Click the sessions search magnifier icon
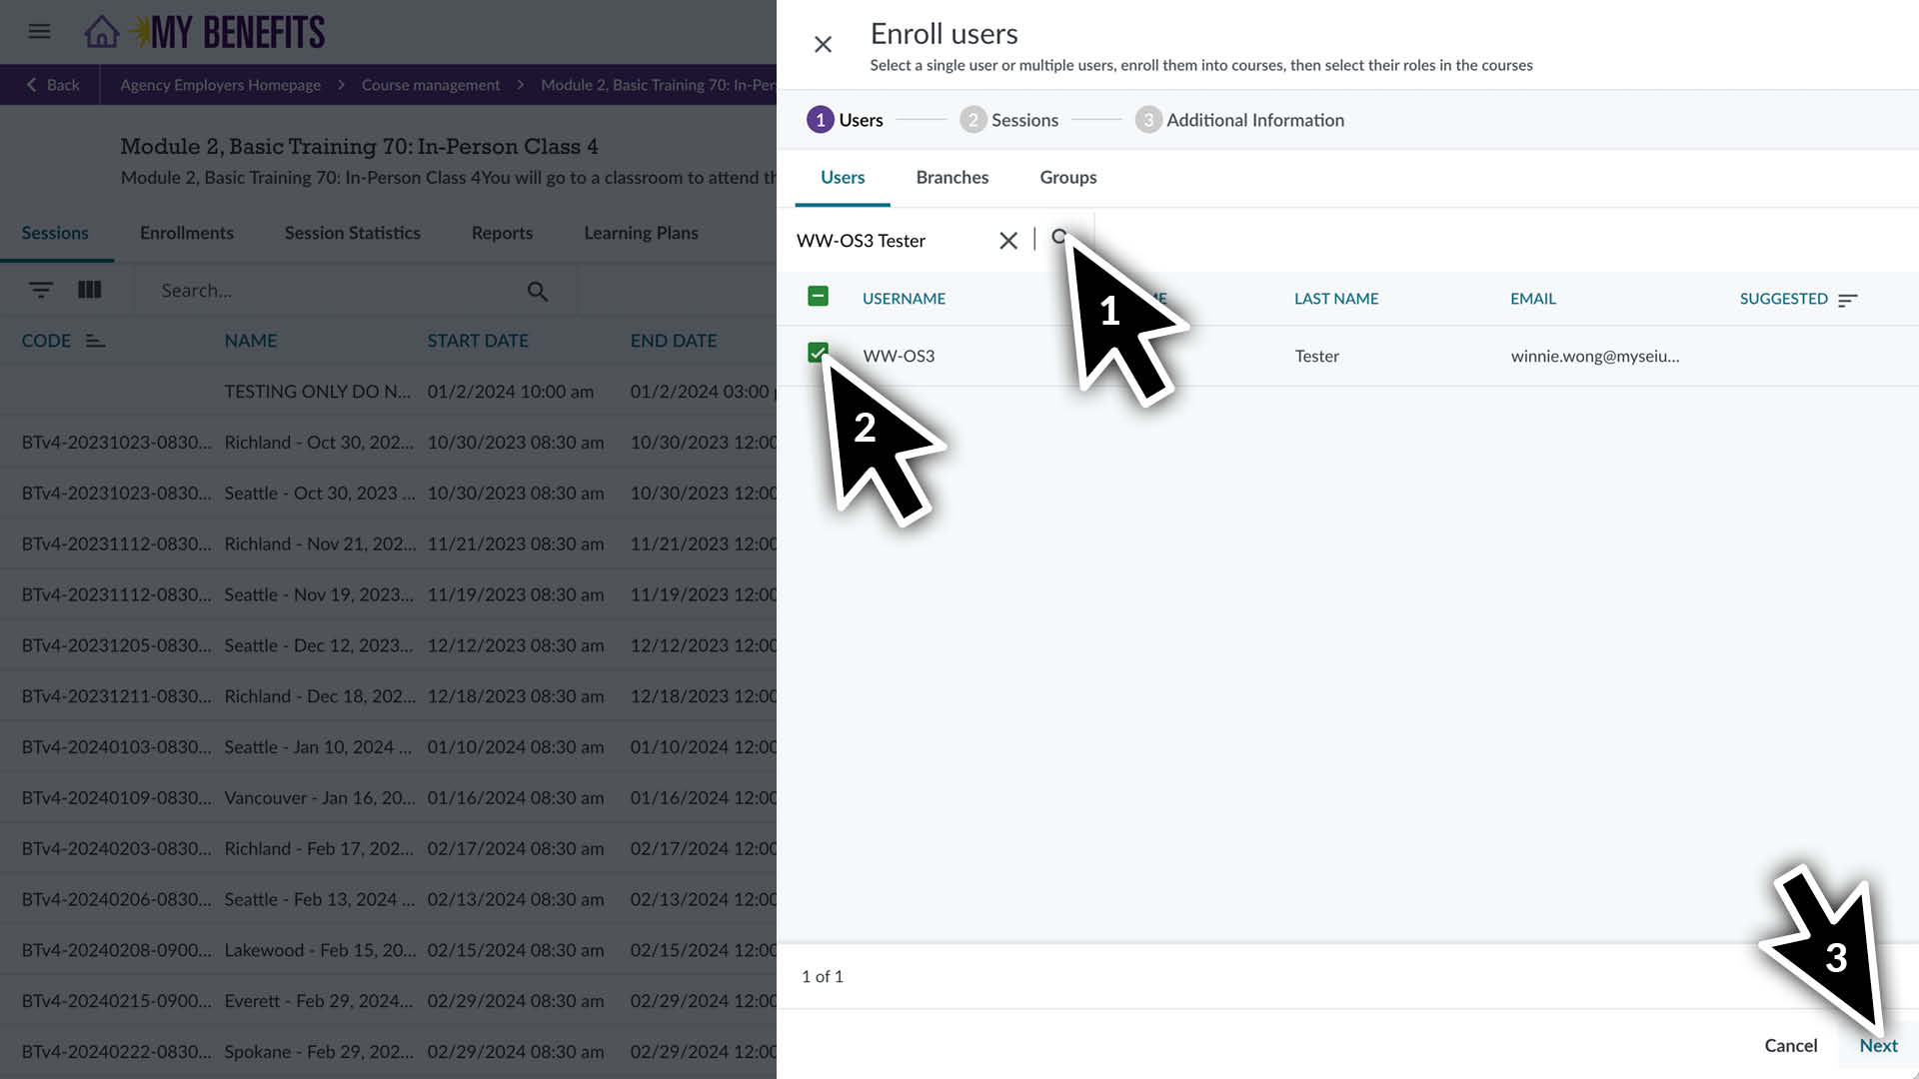The height and width of the screenshot is (1079, 1919). tap(538, 291)
